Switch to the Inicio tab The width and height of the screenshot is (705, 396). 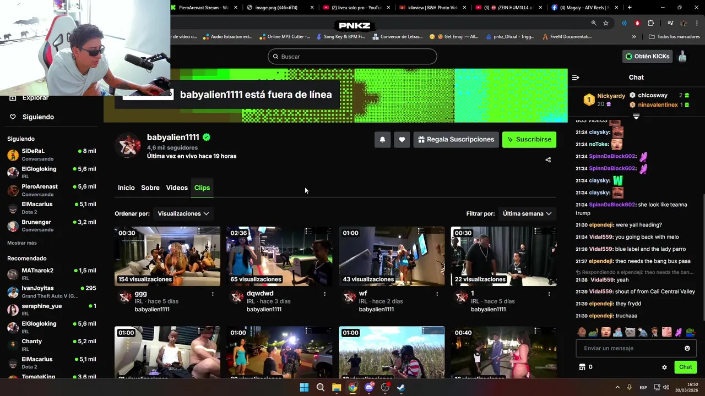tap(126, 188)
